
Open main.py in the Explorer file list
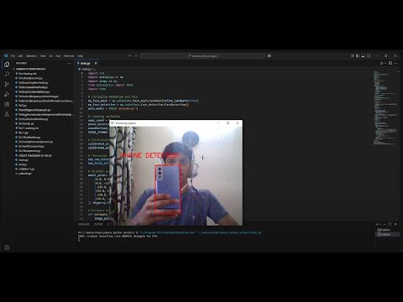coord(24,160)
